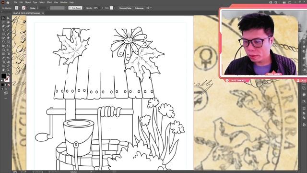Open the File menu

[x=16, y=2]
